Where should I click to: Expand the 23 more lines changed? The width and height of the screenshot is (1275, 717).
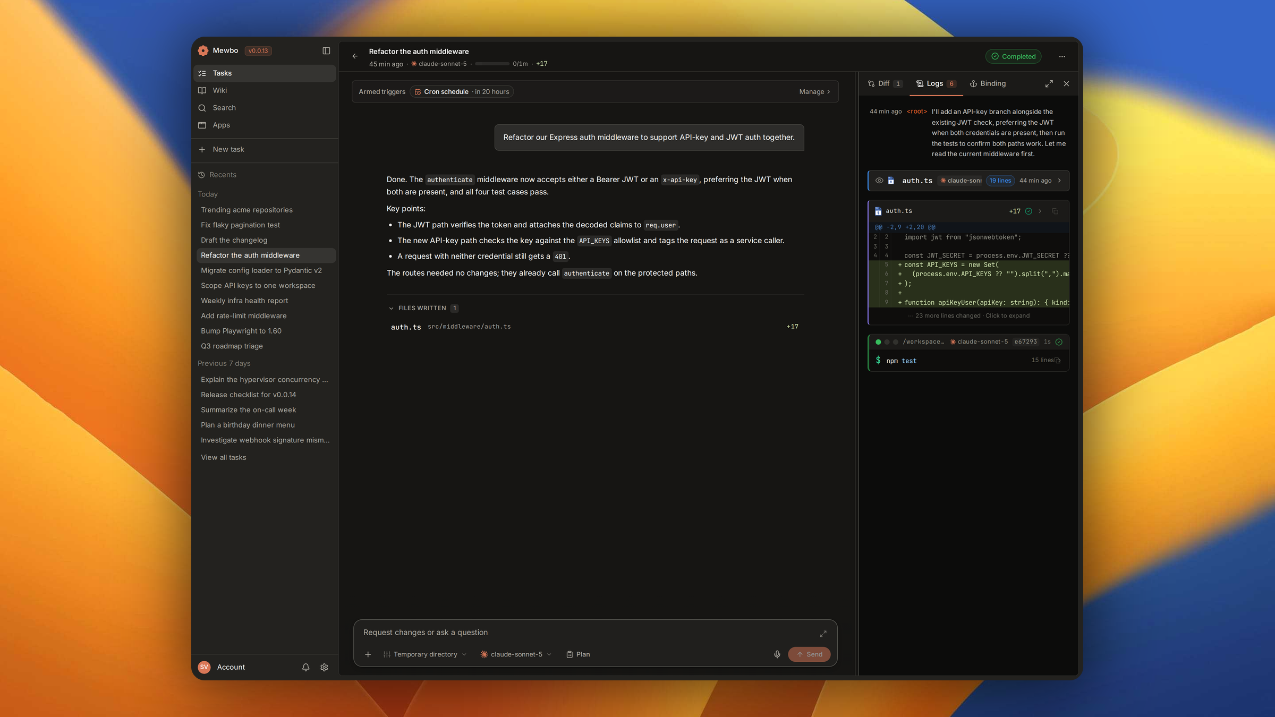tap(969, 315)
